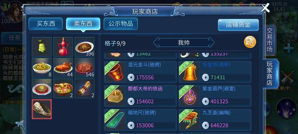Switch to the 交易市场 side tab
Viewport: 298px width, 134px height.
269,40
